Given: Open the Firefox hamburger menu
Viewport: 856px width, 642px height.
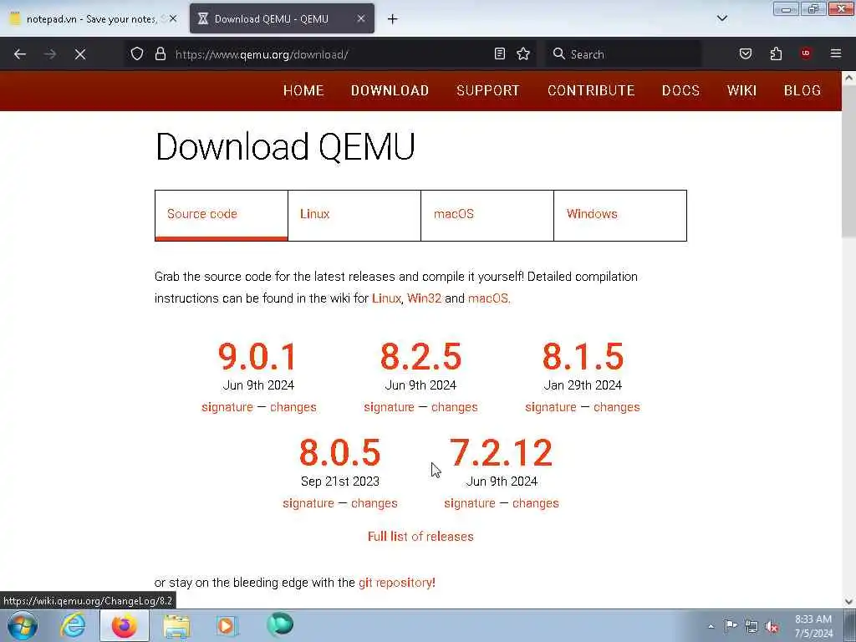Looking at the screenshot, I should pos(836,53).
